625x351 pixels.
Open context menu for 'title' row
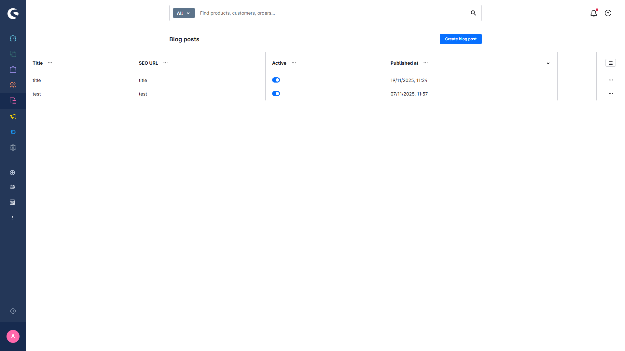610,80
